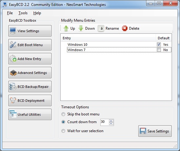Close the EasyBCD window

(170, 3)
